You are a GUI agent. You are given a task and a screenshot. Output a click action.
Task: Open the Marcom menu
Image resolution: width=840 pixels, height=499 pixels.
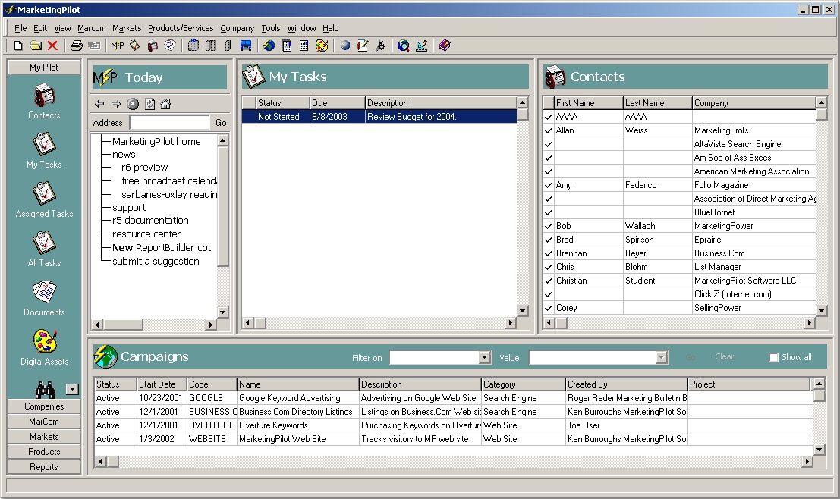pyautogui.click(x=91, y=28)
